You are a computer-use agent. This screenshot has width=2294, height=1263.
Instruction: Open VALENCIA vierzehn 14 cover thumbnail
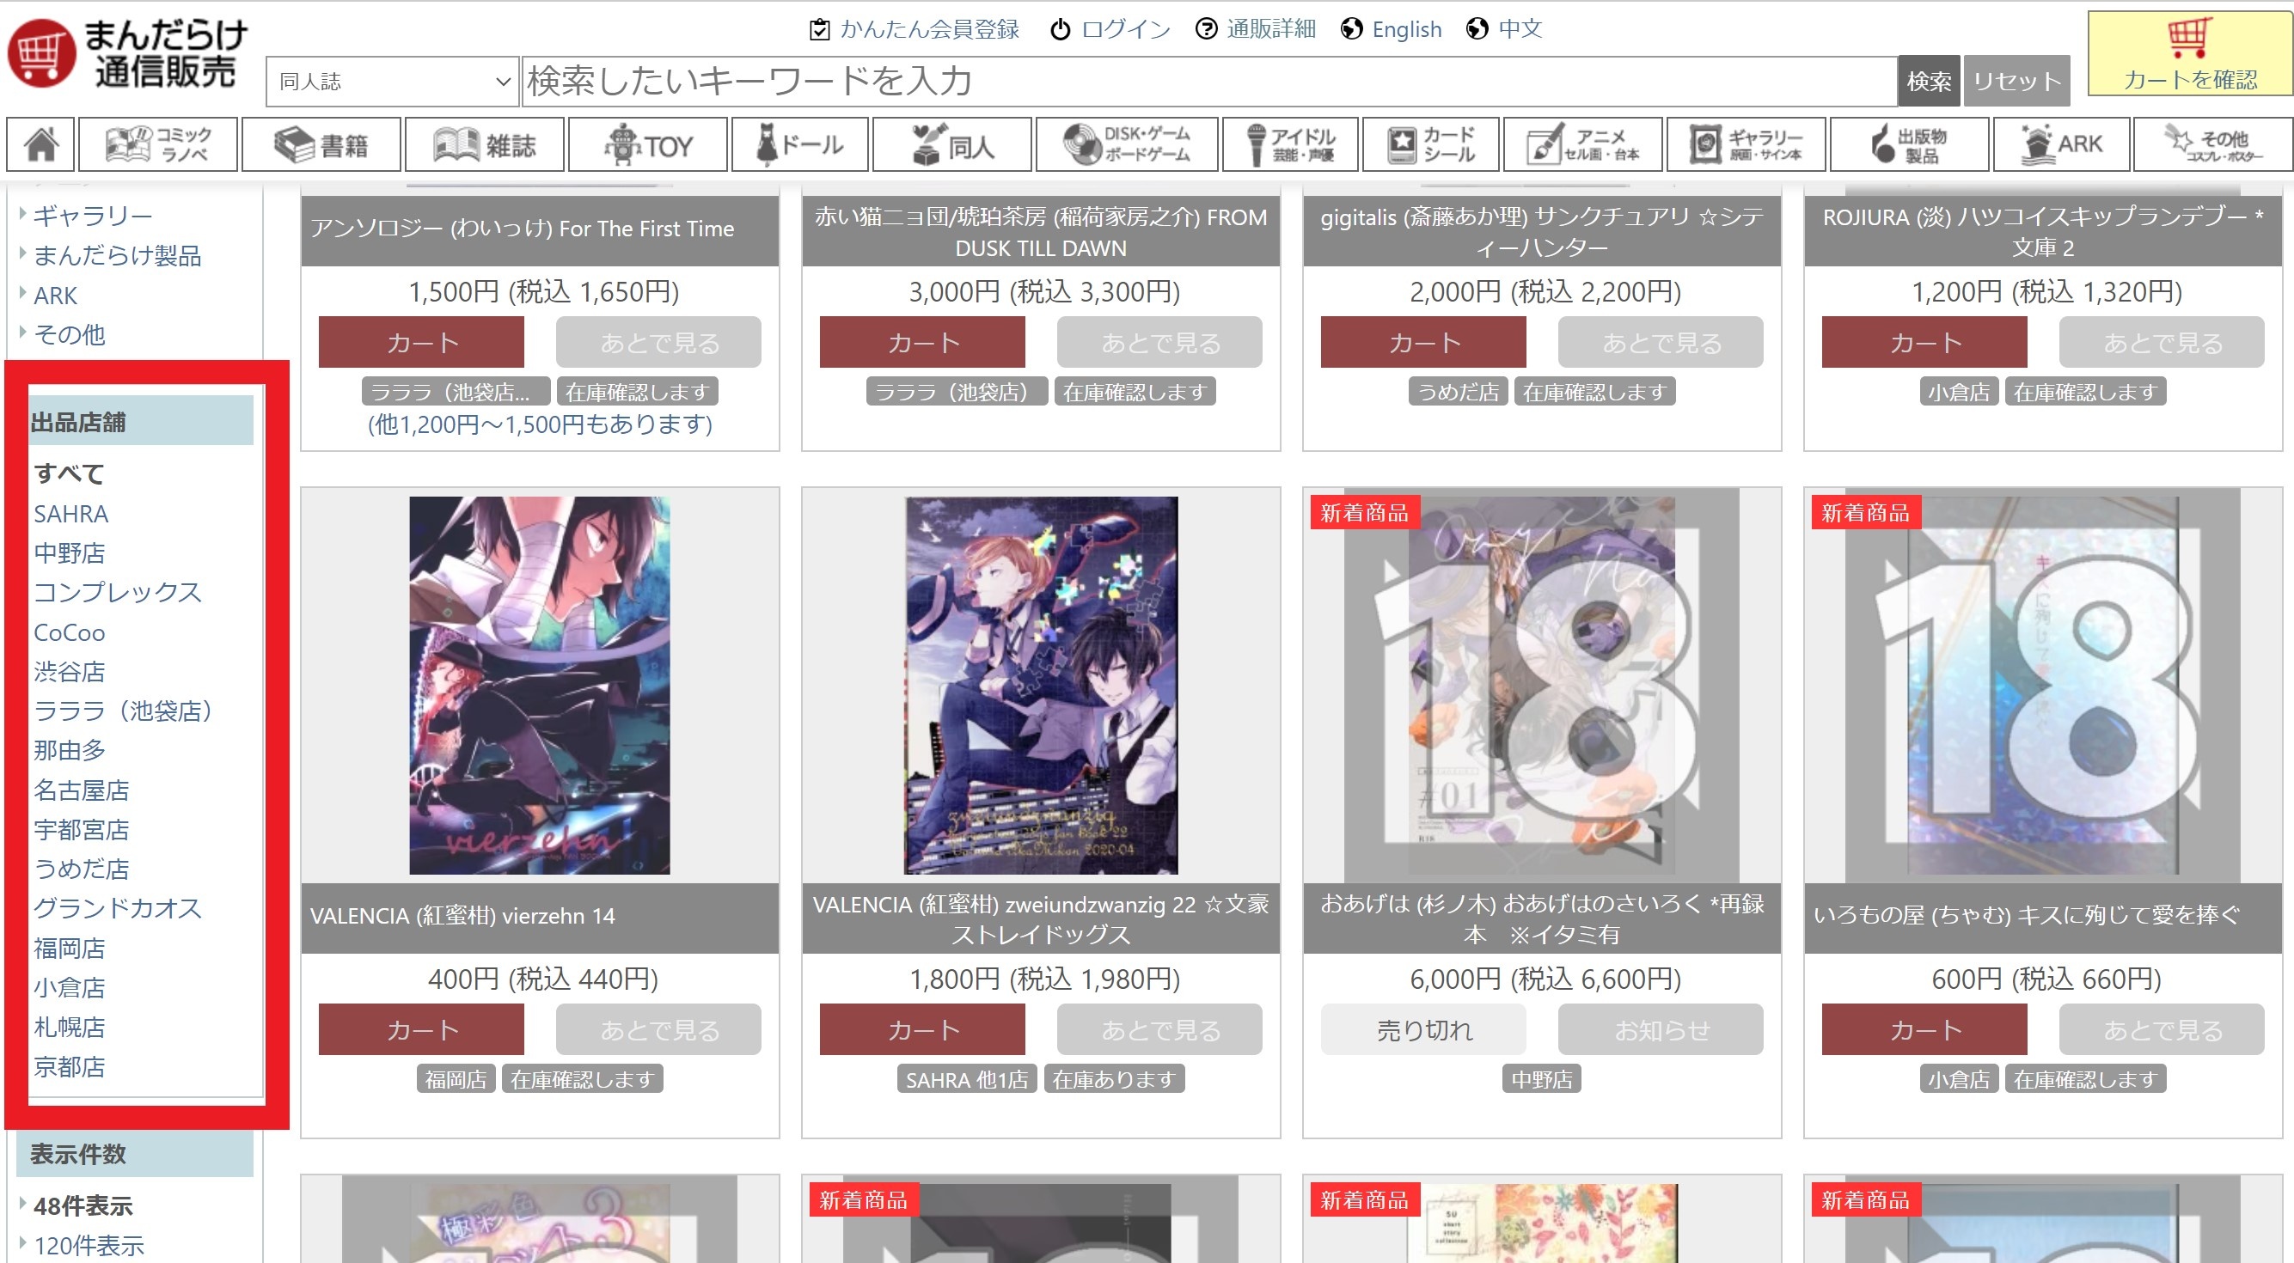(x=540, y=686)
